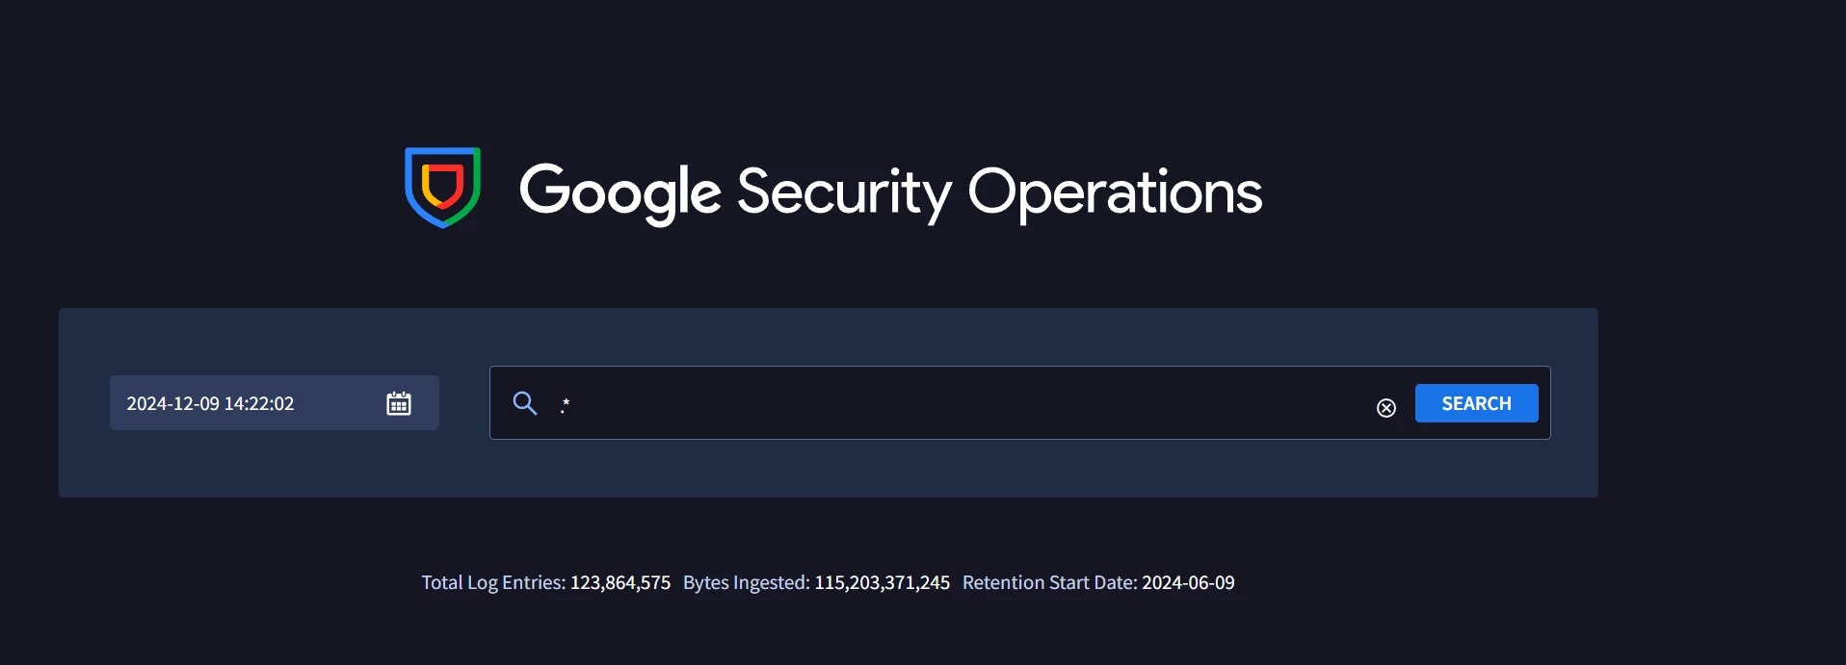Click the Bytes Ingested label
This screenshot has width=1846, height=665.
747,582
